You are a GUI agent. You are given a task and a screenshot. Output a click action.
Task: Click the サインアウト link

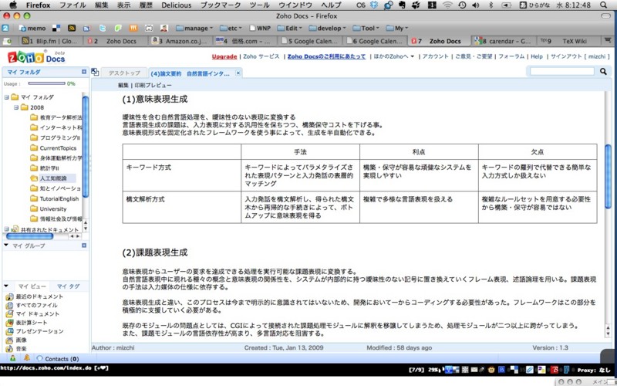click(x=565, y=56)
